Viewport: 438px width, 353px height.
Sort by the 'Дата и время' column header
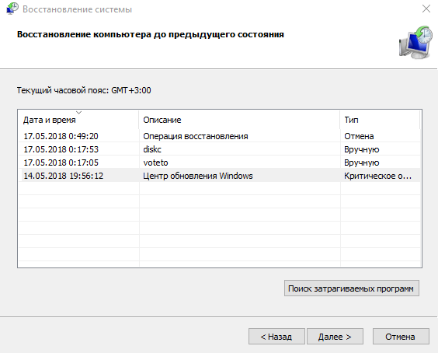point(78,120)
